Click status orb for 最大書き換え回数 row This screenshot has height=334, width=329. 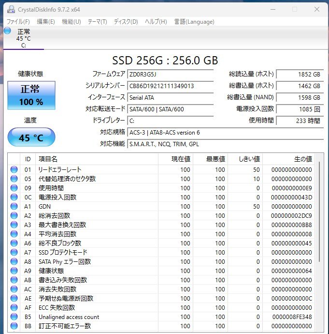point(14,225)
